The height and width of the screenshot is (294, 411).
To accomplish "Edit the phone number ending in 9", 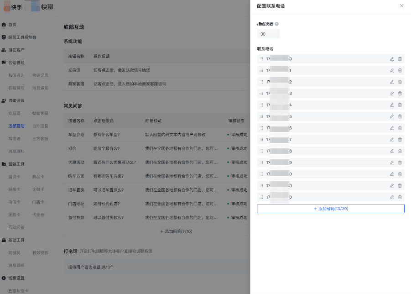I will (391, 163).
